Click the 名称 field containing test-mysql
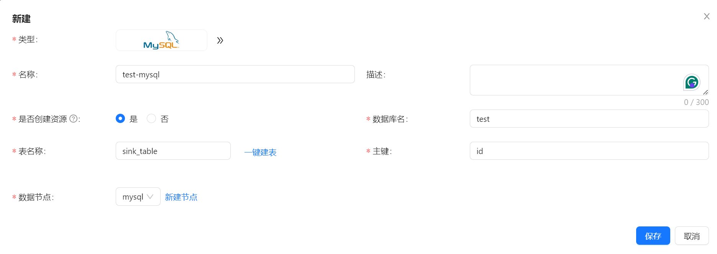717x254 pixels. coord(235,74)
